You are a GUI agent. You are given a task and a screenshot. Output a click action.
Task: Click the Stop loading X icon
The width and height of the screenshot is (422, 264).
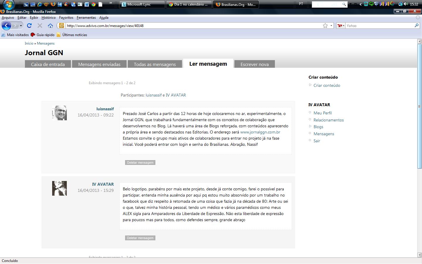[40, 26]
